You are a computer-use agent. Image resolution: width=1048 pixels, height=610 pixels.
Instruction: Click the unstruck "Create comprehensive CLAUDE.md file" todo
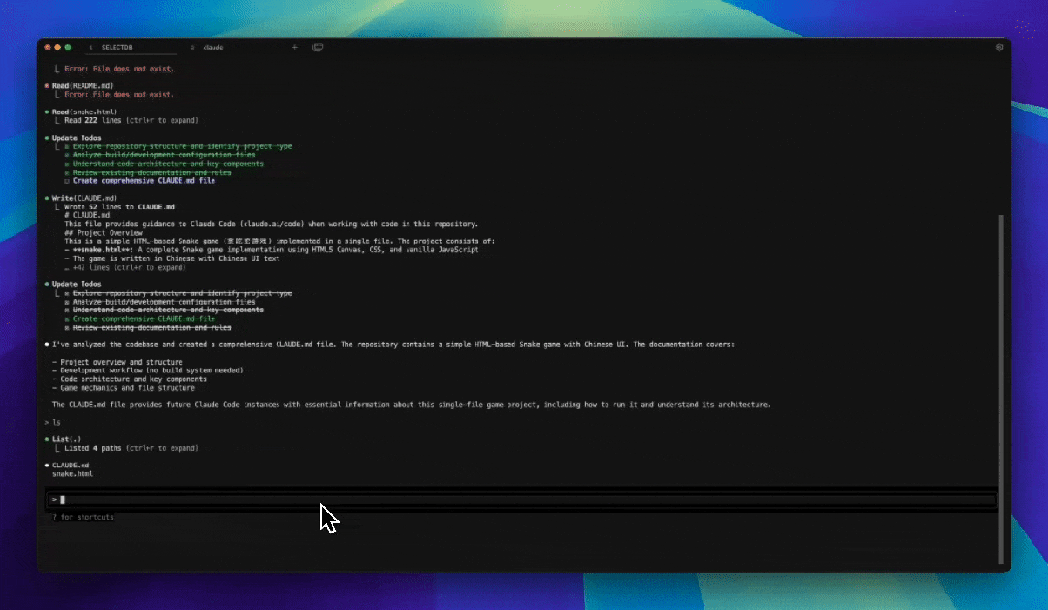144,181
